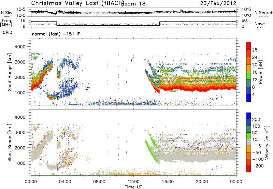Click the 'Time UT' axis title
Viewport: 273px width, 189px height.
click(x=133, y=187)
